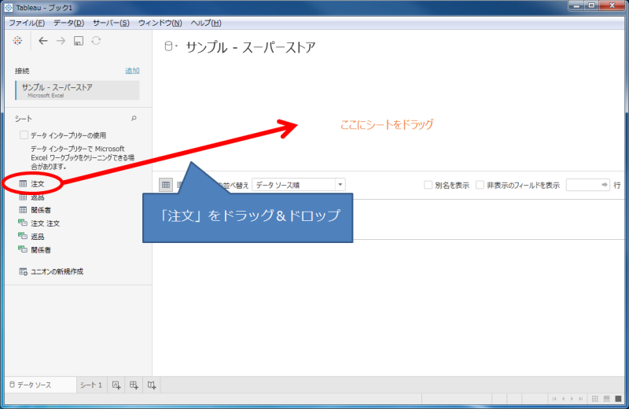Go forward with the right arrow icon

(x=61, y=41)
